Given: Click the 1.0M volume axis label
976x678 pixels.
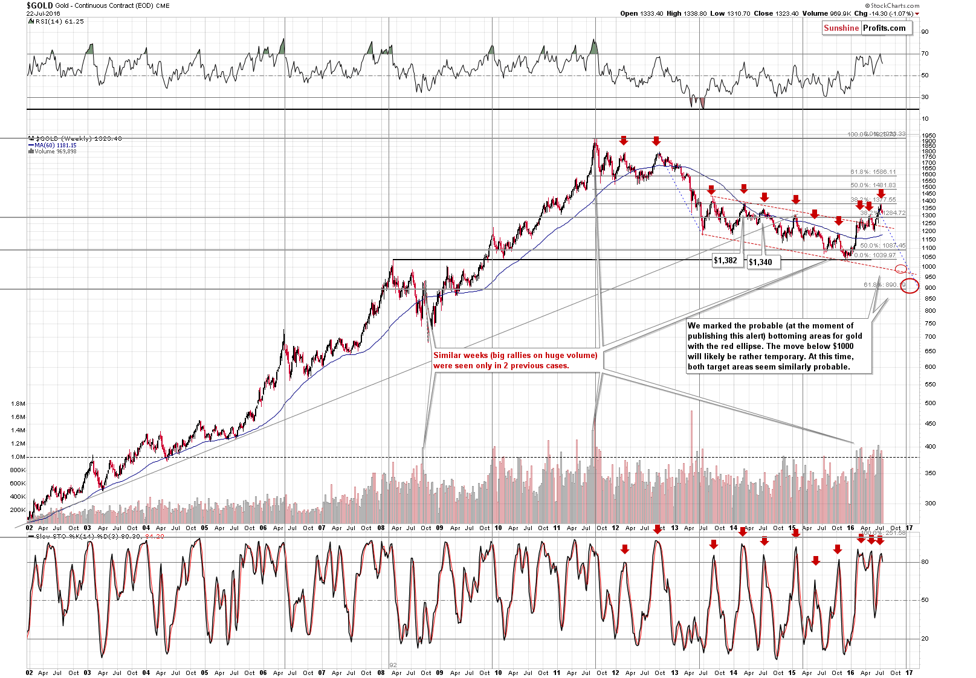Looking at the screenshot, I should (x=18, y=457).
